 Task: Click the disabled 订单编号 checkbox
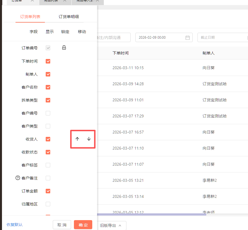tap(48, 48)
